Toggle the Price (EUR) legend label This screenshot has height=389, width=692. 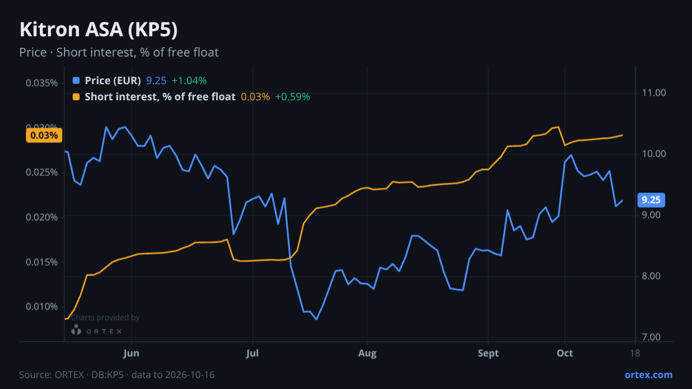[112, 81]
